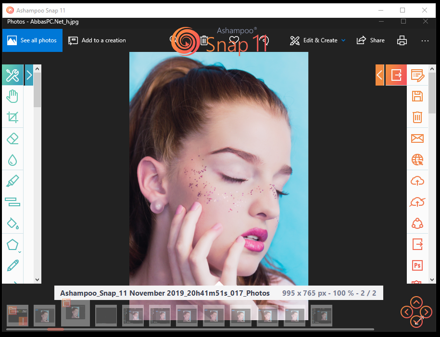Click the save floppy disk icon
440x337 pixels.
click(x=417, y=96)
